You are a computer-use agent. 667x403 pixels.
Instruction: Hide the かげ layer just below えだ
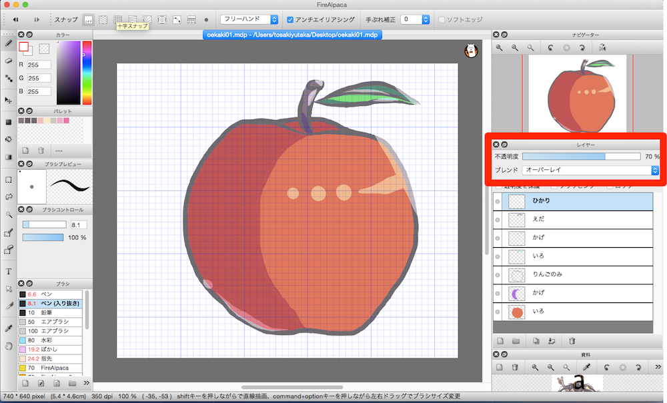(x=498, y=238)
